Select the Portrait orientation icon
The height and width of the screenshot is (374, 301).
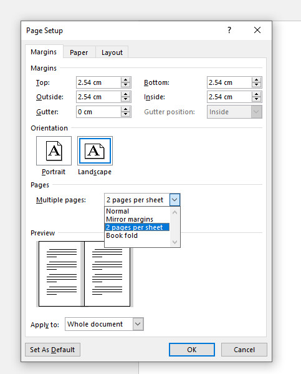click(54, 150)
